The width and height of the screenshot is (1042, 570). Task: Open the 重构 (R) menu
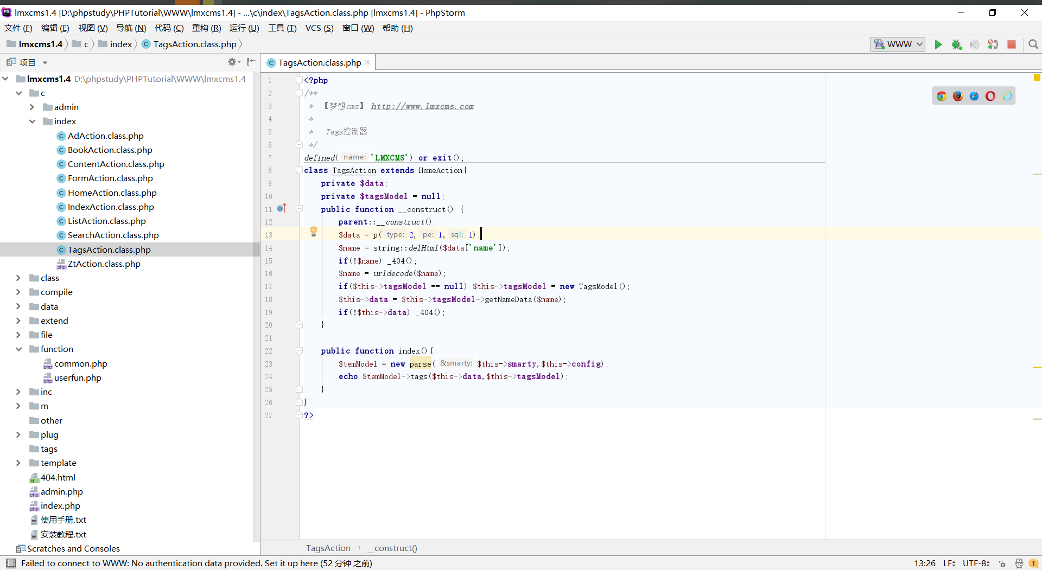[x=206, y=28]
